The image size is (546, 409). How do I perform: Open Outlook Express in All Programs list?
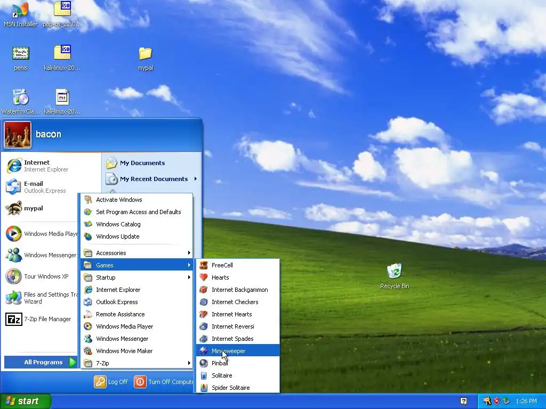click(136, 302)
